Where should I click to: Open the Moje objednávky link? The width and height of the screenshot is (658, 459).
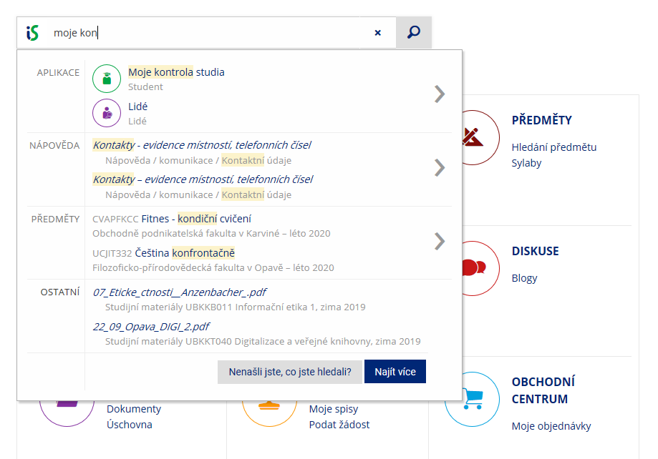551,426
